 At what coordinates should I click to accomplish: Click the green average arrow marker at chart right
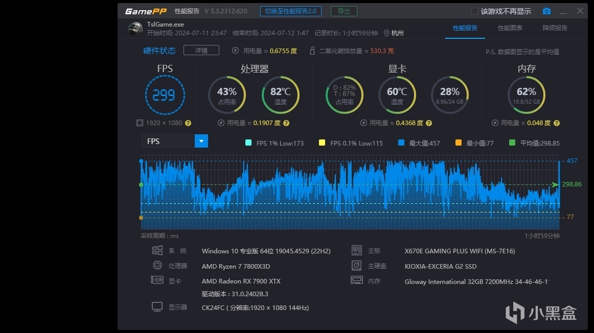[555, 184]
